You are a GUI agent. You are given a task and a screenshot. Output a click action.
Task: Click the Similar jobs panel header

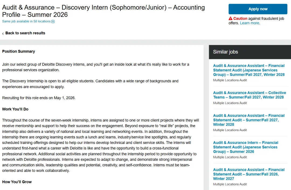tap(250, 52)
